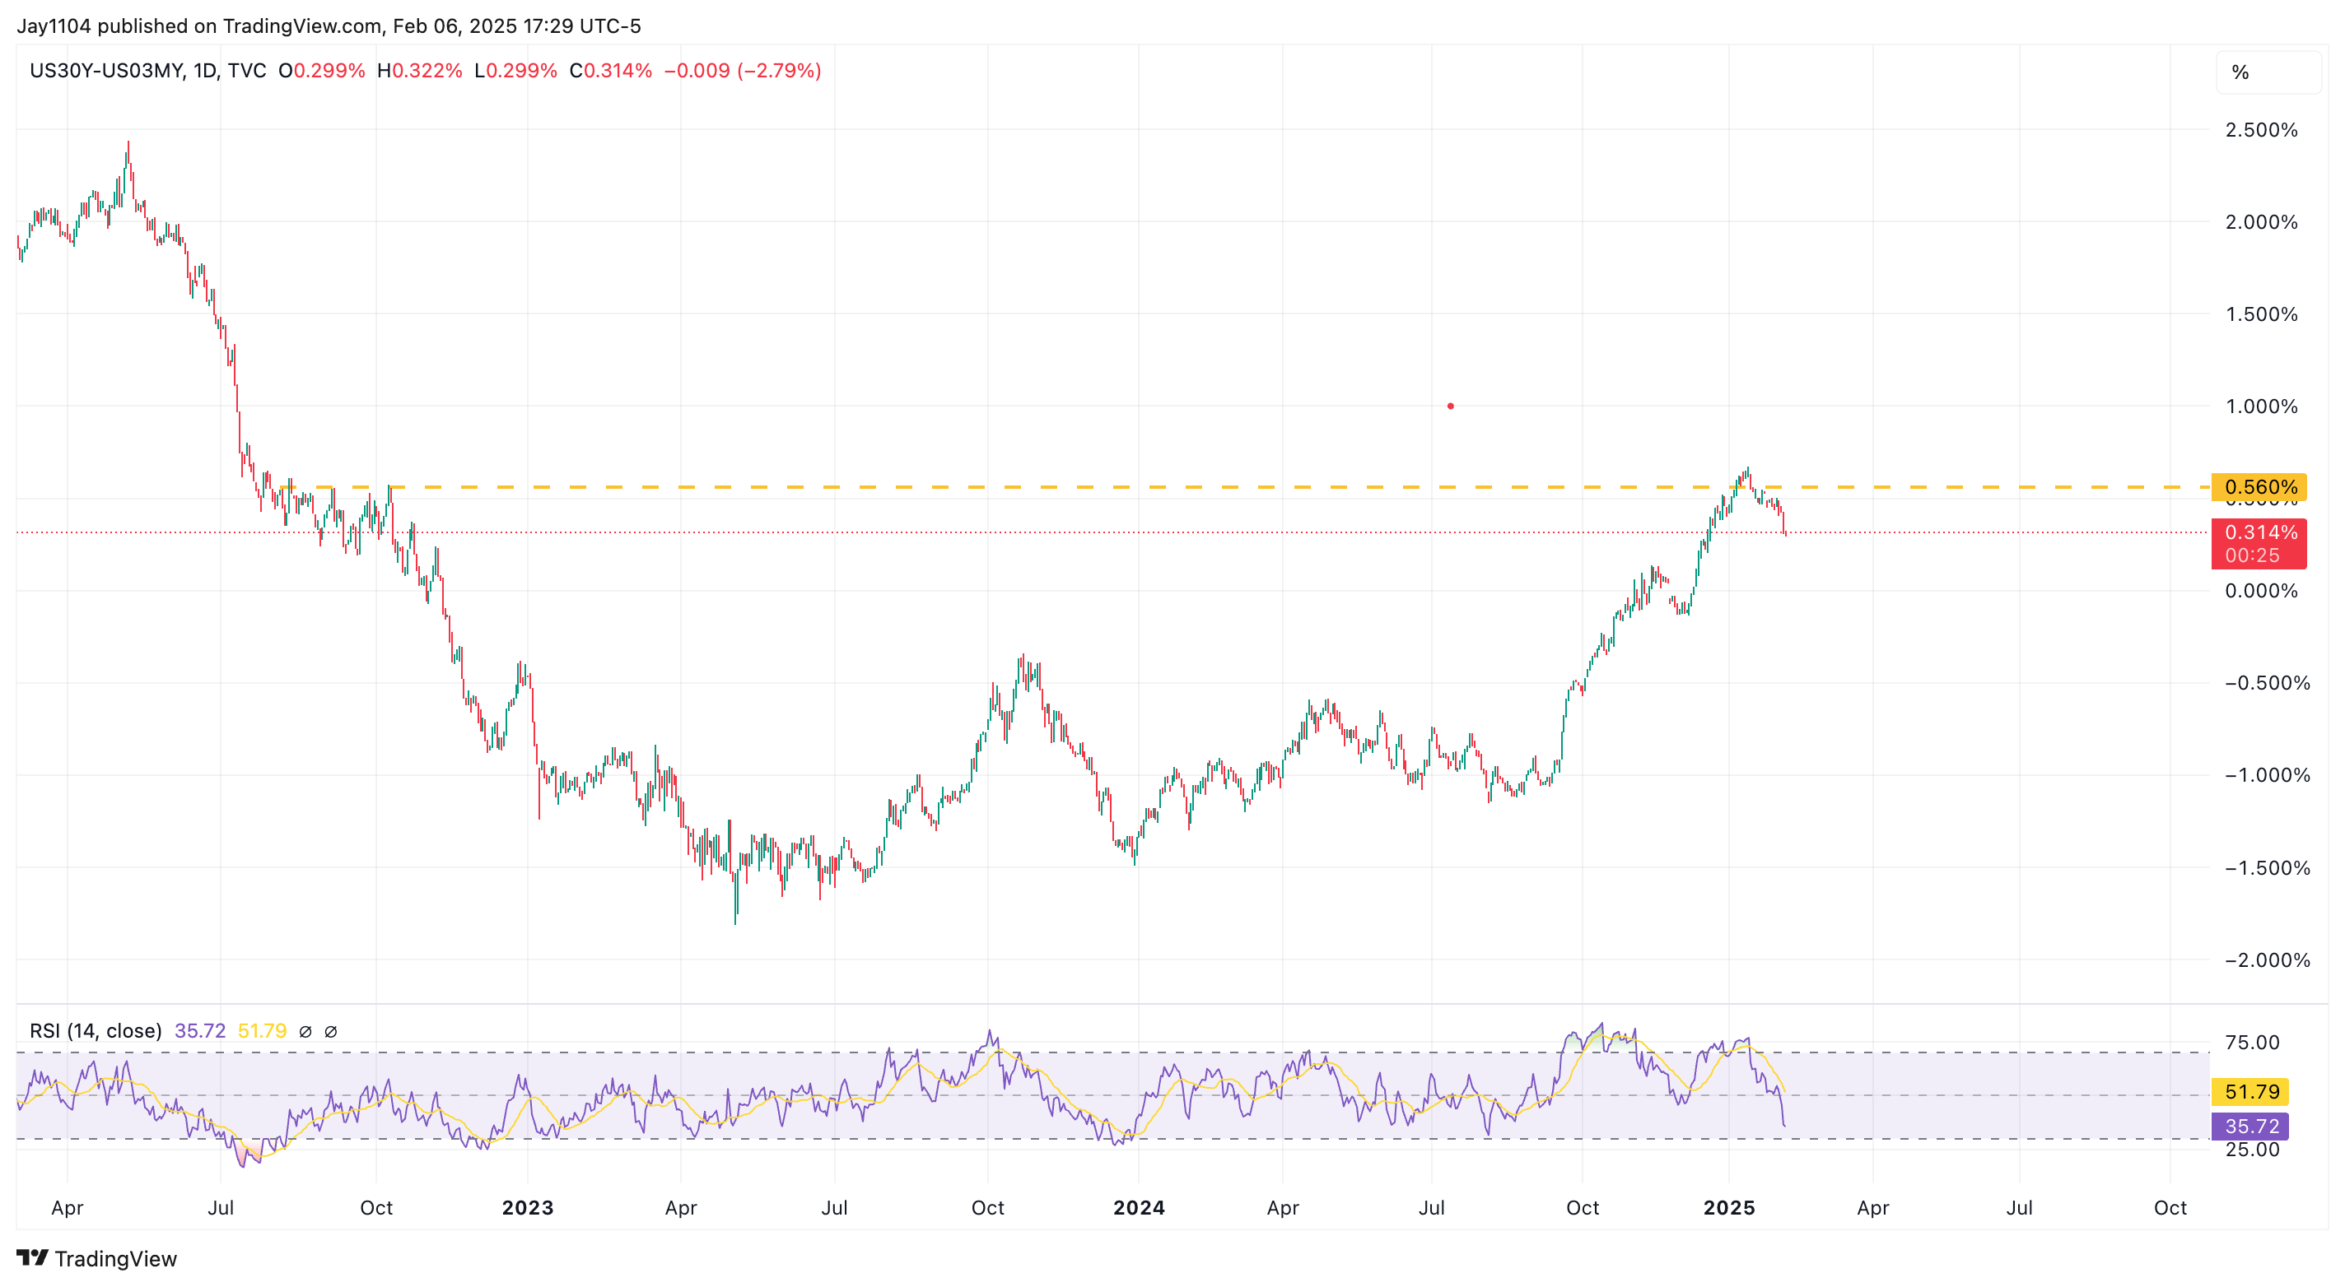This screenshot has height=1287, width=2345.
Task: Click the 2.500% label on price axis
Action: (2261, 130)
